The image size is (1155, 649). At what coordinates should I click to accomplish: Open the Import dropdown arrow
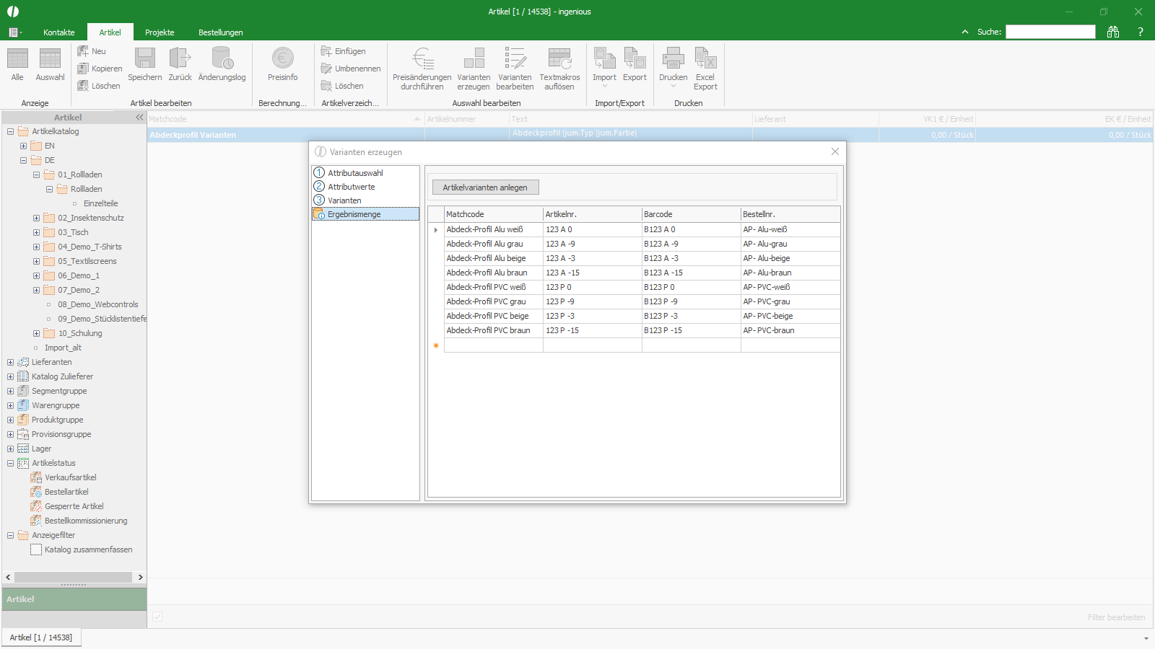pos(605,87)
